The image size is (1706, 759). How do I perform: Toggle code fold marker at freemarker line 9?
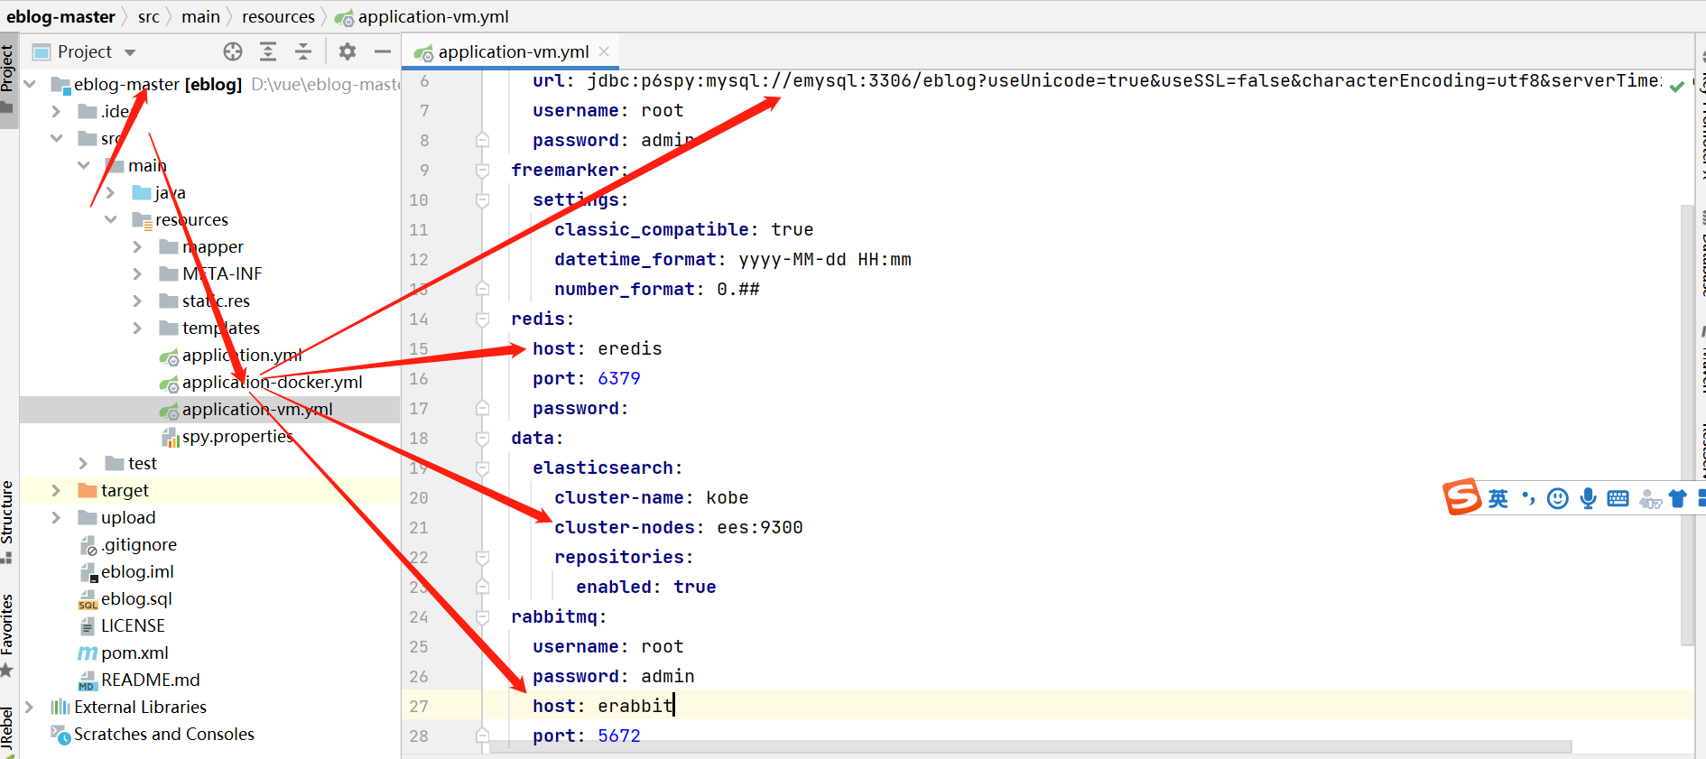(483, 171)
